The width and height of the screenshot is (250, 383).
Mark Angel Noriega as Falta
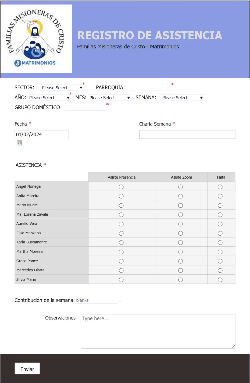220,187
